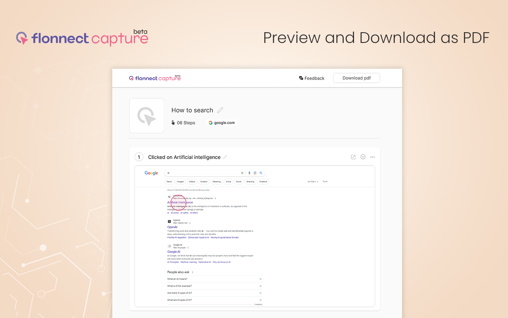The height and width of the screenshot is (318, 508).
Task: Click the info dots beside 'People also ask'
Action: tap(192, 272)
